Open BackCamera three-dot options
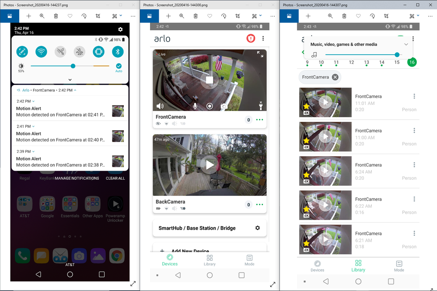This screenshot has height=291, width=437. tap(259, 204)
